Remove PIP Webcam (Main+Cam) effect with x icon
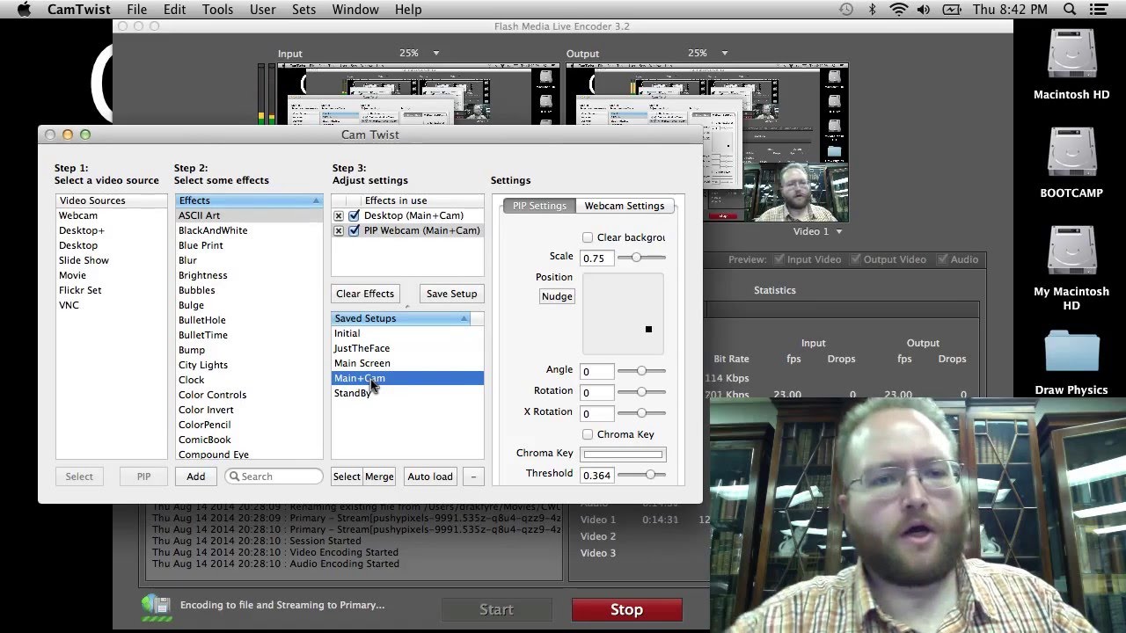Screen dimensions: 1126x633 pos(339,230)
